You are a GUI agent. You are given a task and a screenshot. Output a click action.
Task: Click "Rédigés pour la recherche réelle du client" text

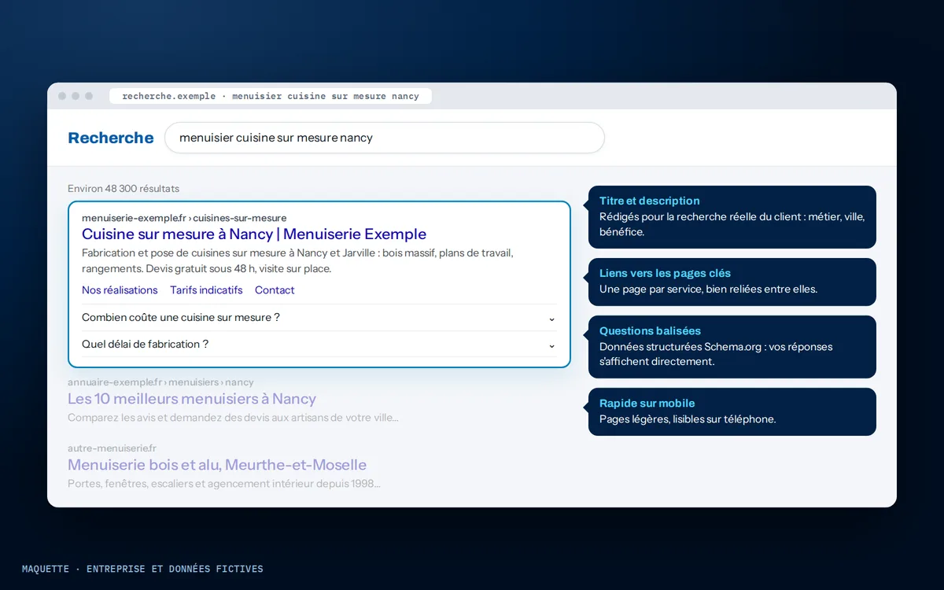pyautogui.click(x=732, y=224)
